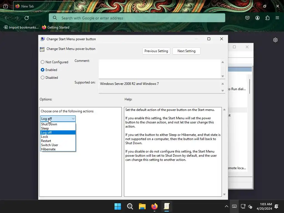Click Supported on box scroll down arrow

coord(223,91)
